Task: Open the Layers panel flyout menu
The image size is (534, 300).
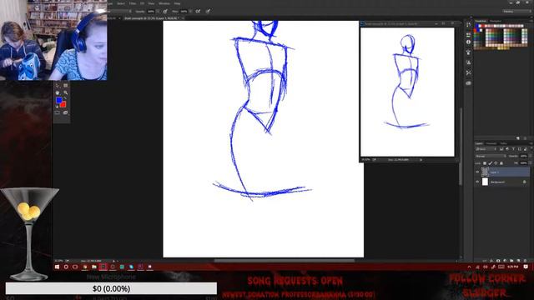Action: (531, 143)
